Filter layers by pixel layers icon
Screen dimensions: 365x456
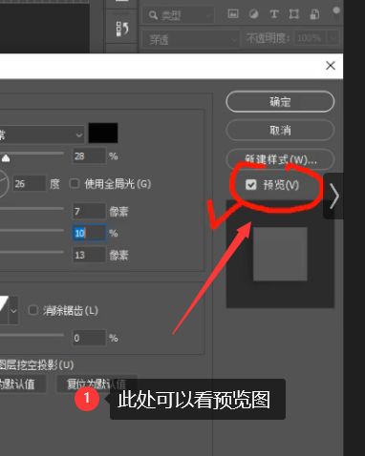click(233, 13)
